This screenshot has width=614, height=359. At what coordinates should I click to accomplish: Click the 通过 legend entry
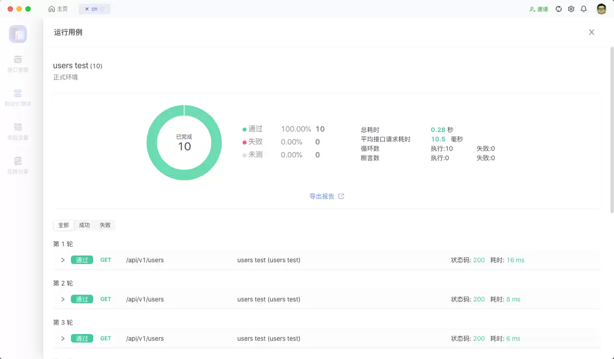click(x=253, y=129)
